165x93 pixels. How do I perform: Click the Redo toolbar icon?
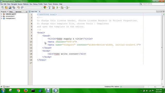pos(22,7)
